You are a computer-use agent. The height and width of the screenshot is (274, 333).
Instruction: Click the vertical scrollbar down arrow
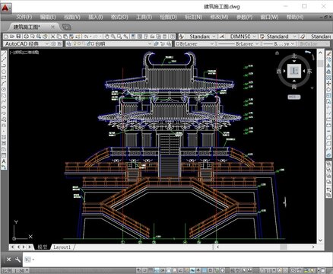point(320,240)
